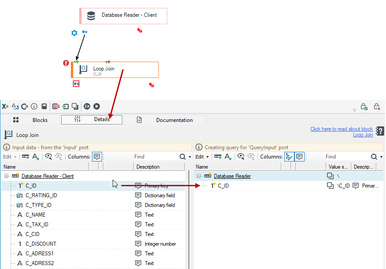Click the add text field icon in QueryInput panel
386x269 pixels.
click(x=228, y=157)
